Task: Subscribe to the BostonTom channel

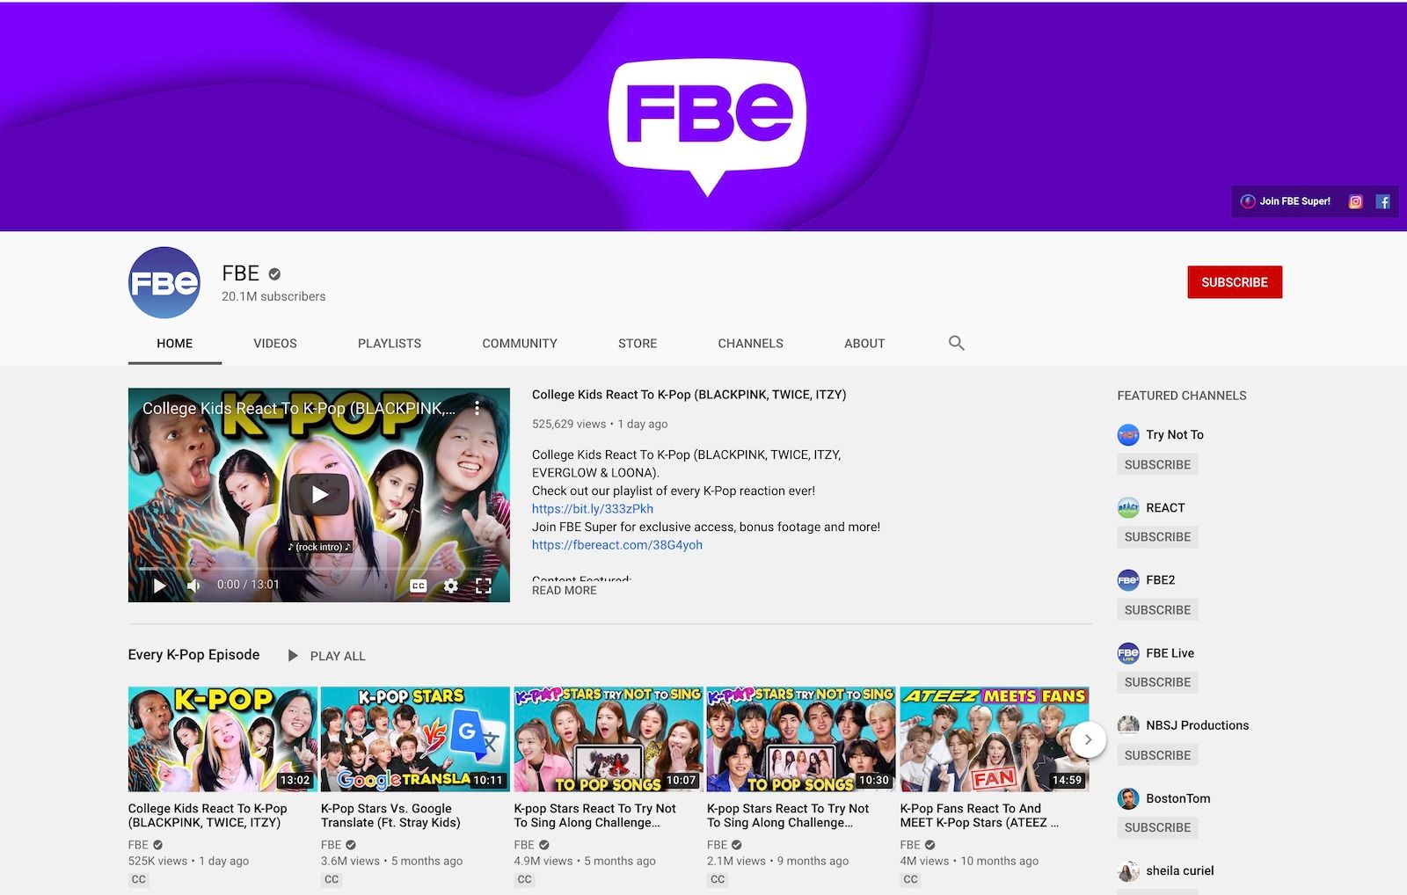Action: click(1157, 828)
